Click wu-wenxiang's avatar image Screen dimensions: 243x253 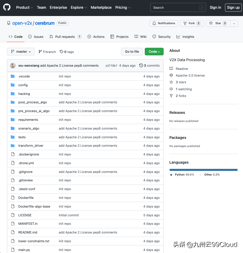tap(13, 66)
